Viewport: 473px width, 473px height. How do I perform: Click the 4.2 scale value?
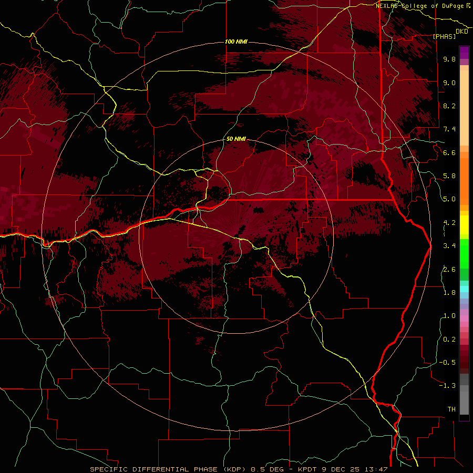pyautogui.click(x=449, y=223)
